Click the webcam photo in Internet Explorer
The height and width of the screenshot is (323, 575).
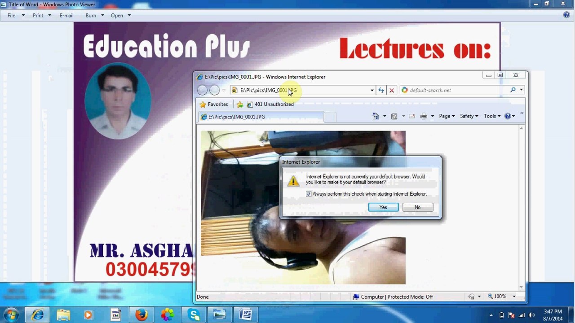303,207
